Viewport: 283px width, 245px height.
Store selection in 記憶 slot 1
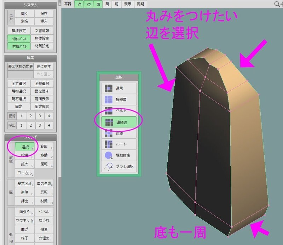click(x=21, y=116)
